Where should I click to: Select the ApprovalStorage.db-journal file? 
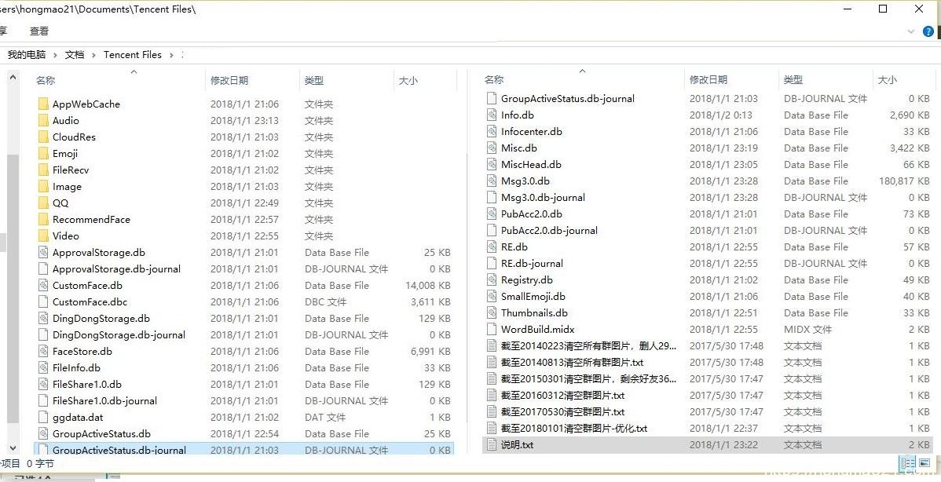[x=116, y=268]
